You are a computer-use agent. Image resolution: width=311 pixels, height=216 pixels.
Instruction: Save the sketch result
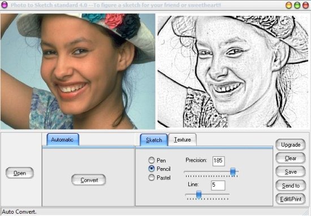pyautogui.click(x=291, y=171)
